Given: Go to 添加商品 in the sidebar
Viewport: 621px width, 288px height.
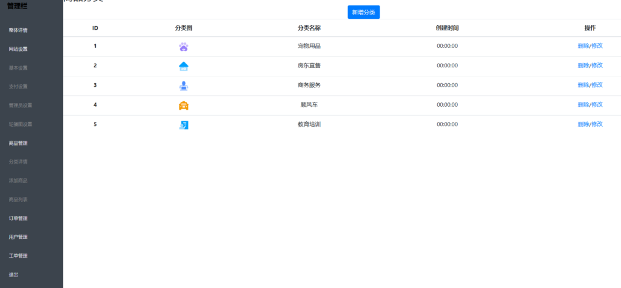Looking at the screenshot, I should click(18, 181).
